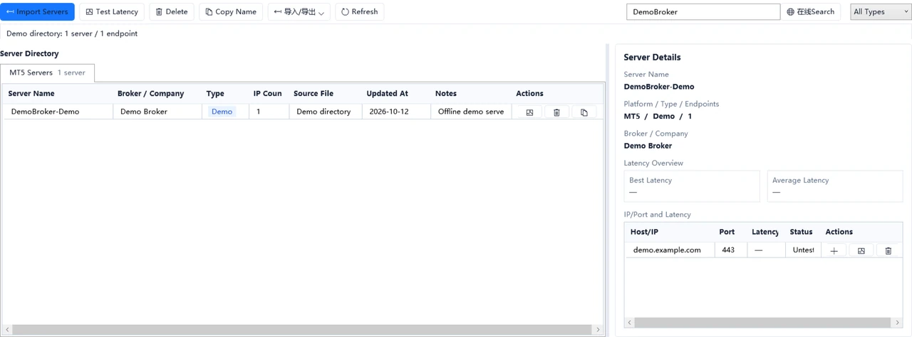Click the Broker / Company column header
The width and height of the screenshot is (912, 337).
pos(157,93)
